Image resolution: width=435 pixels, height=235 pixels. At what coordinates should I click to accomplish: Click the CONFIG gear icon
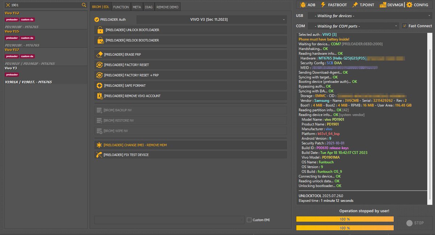coord(409,5)
